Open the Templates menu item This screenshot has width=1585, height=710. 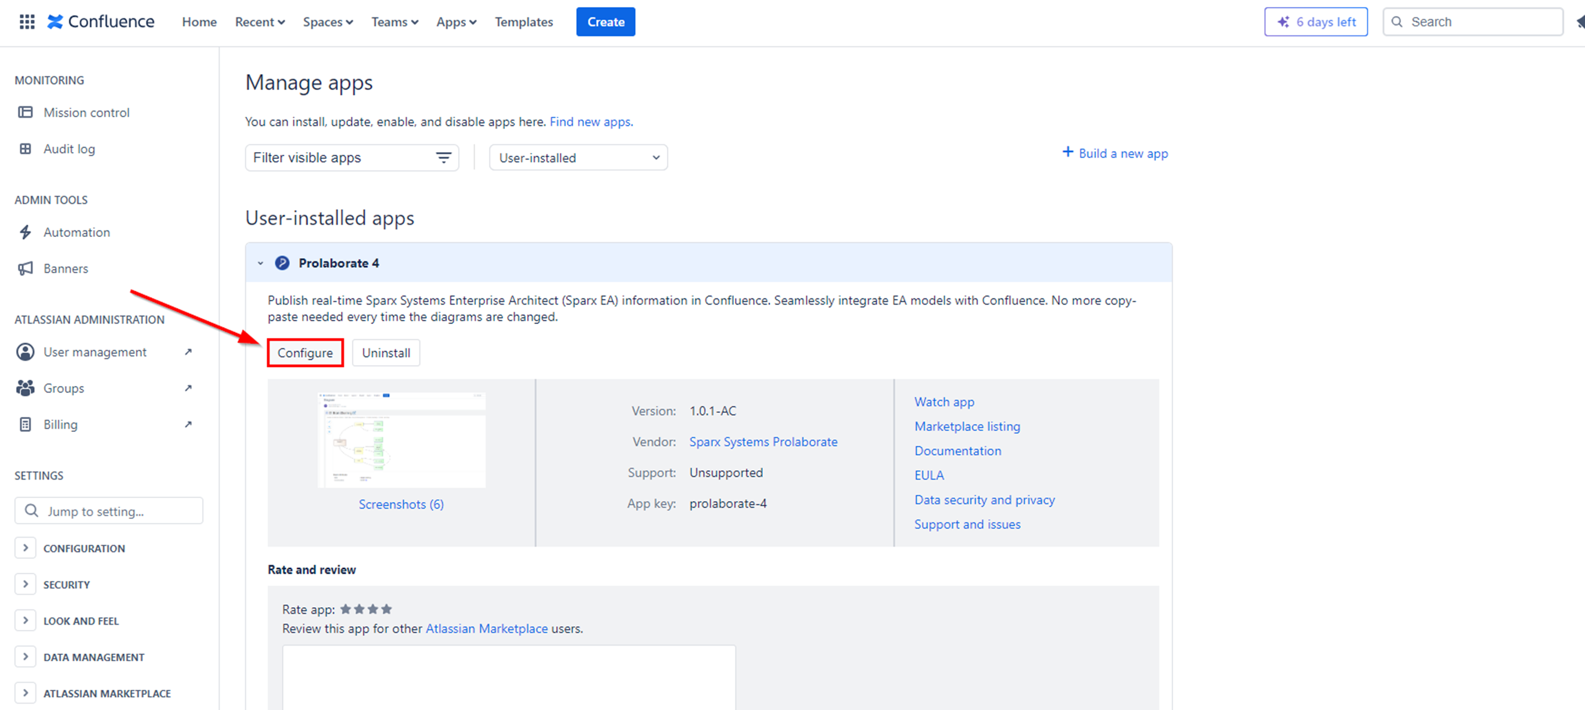pyautogui.click(x=523, y=21)
